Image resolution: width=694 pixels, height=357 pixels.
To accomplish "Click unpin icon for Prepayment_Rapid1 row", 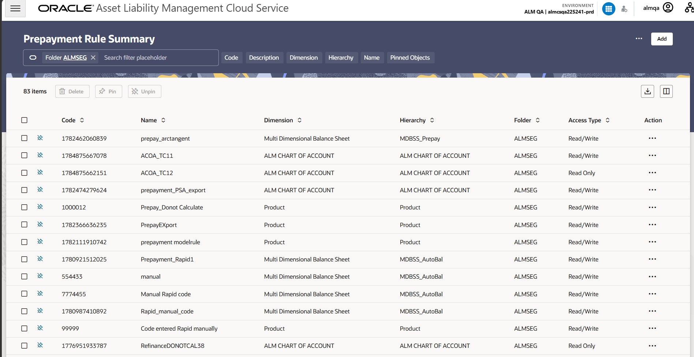I will pos(40,259).
